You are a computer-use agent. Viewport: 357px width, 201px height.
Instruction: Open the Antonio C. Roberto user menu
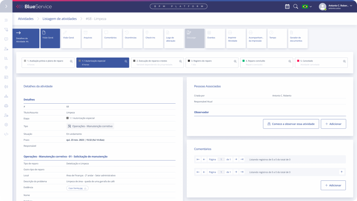(336, 7)
